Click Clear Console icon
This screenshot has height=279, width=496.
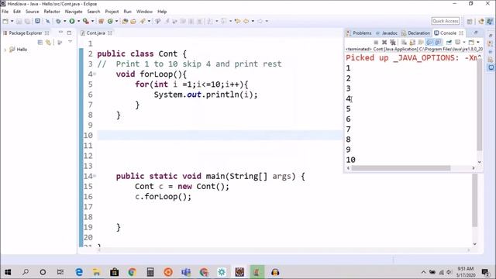[404, 43]
